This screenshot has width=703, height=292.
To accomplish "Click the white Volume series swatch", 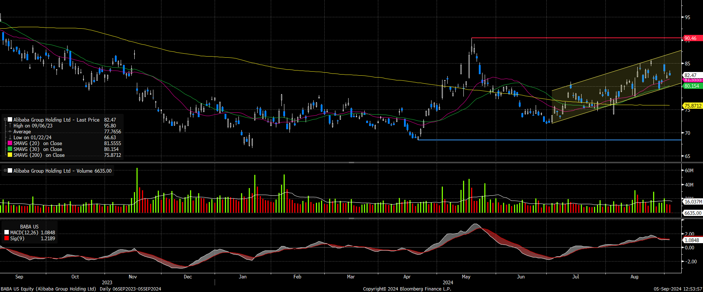I will pos(10,171).
